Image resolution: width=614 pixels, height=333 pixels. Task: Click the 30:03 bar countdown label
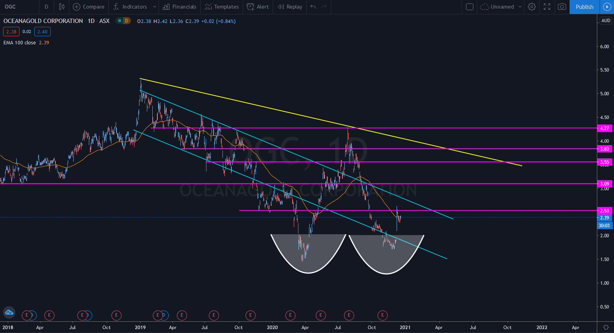(x=604, y=226)
